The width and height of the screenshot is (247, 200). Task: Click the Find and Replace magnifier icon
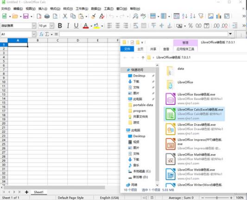pos(135,16)
